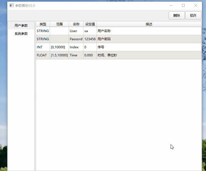
Task: Select the FLOAT type cell
Action: [43, 55]
